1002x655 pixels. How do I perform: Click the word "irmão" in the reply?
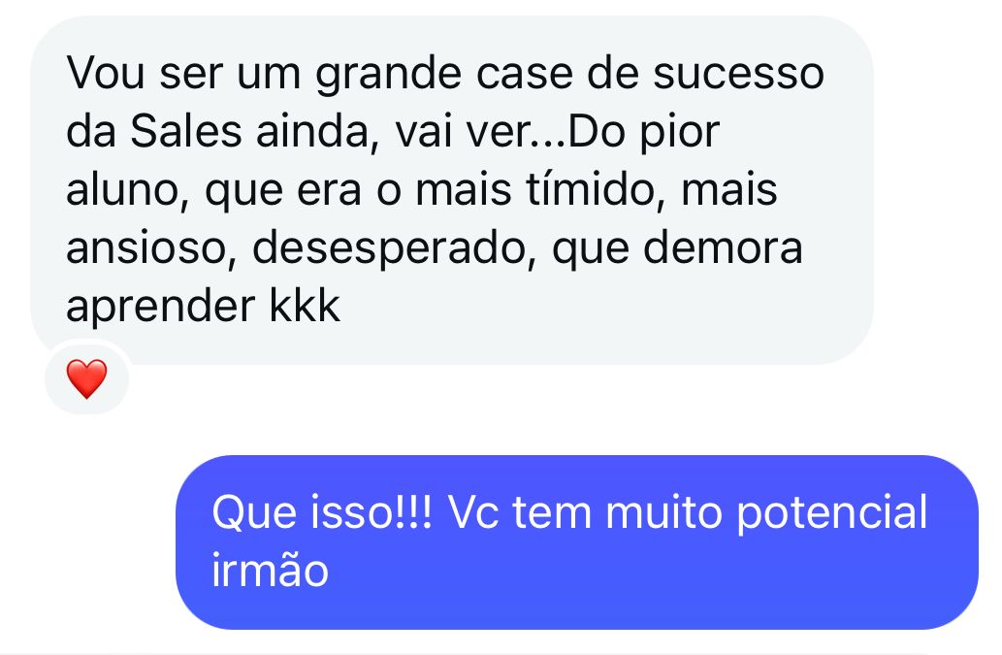point(270,570)
